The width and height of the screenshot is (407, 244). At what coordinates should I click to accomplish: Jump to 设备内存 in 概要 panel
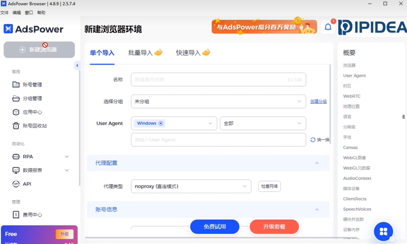(x=351, y=230)
